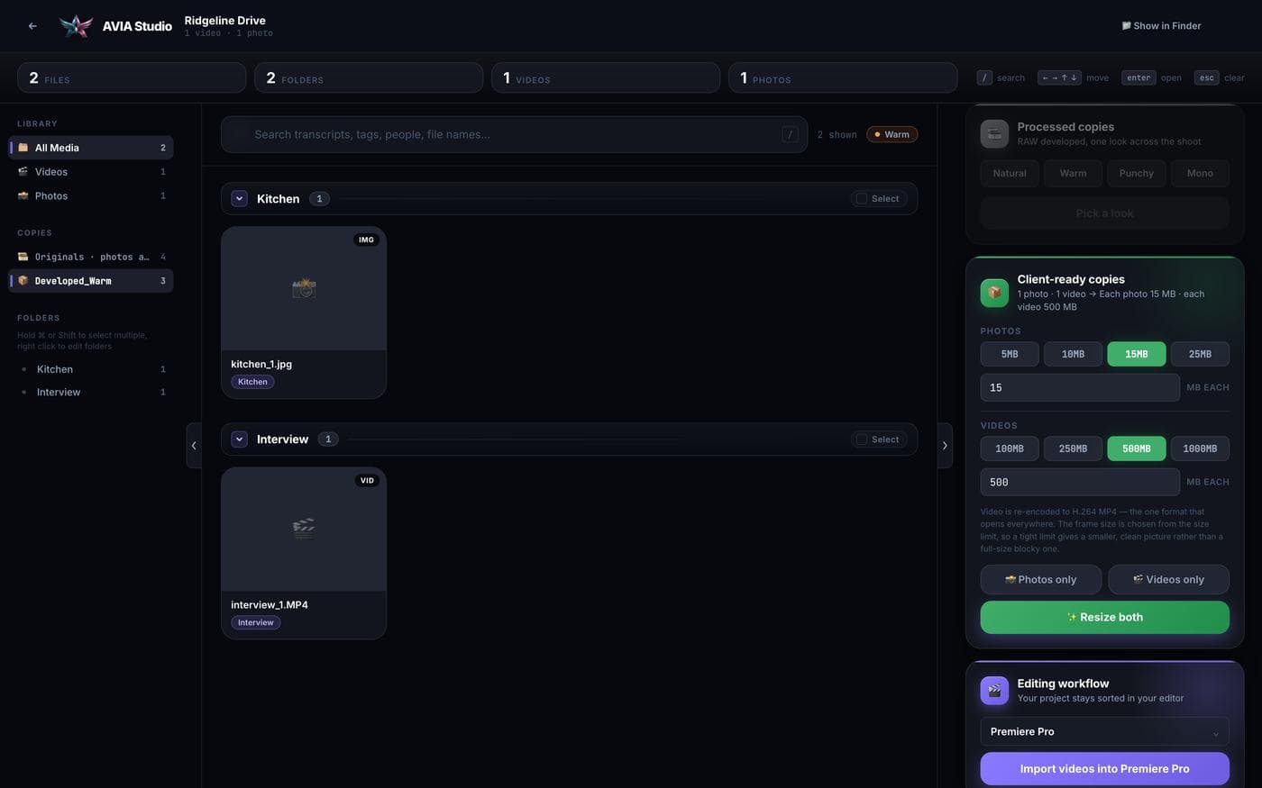This screenshot has height=788, width=1262.
Task: Collapse the left sidebar arrow
Action: (x=194, y=446)
